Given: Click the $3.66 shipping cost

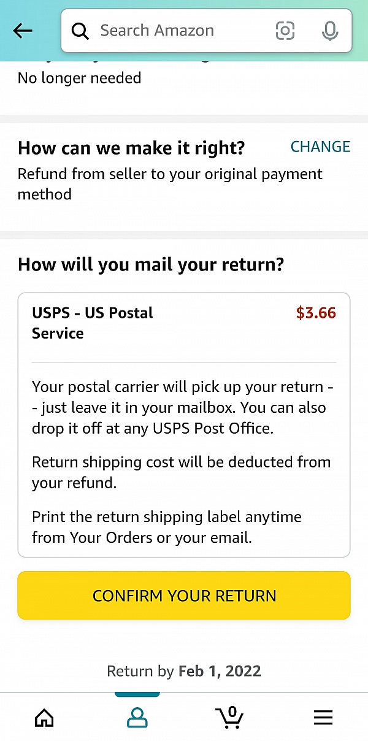Looking at the screenshot, I should [316, 313].
